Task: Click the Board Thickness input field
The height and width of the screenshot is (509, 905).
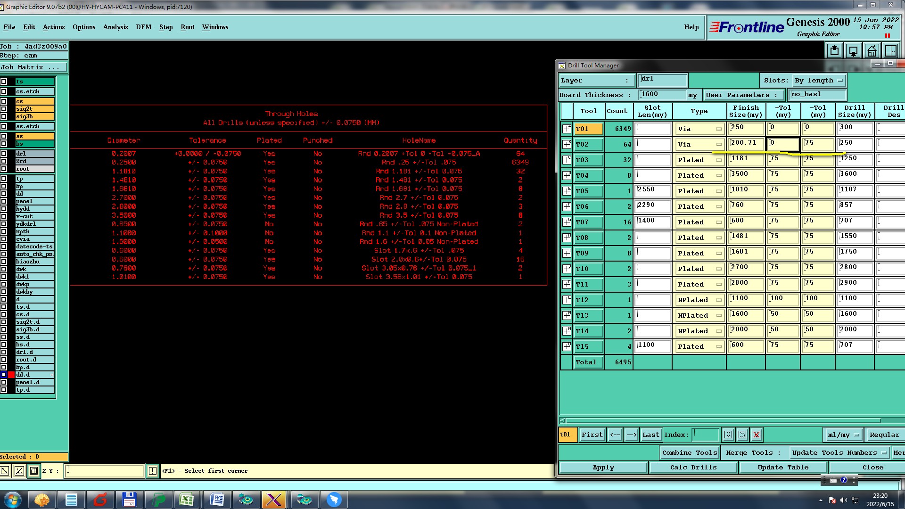Action: (x=662, y=95)
